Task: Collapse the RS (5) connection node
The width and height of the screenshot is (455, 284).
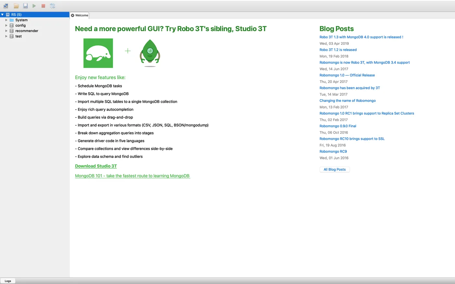Action: pyautogui.click(x=2, y=15)
